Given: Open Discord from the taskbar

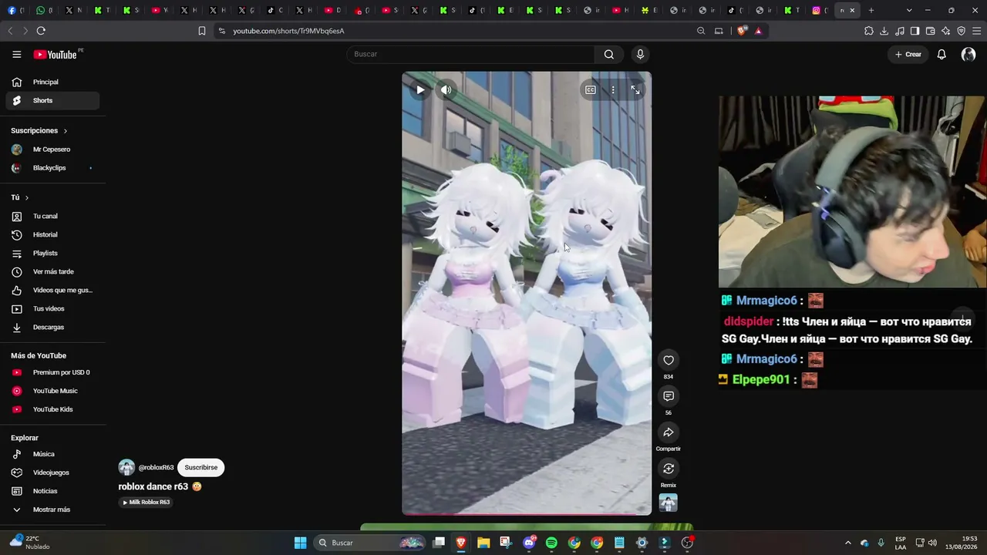Looking at the screenshot, I should [x=529, y=543].
